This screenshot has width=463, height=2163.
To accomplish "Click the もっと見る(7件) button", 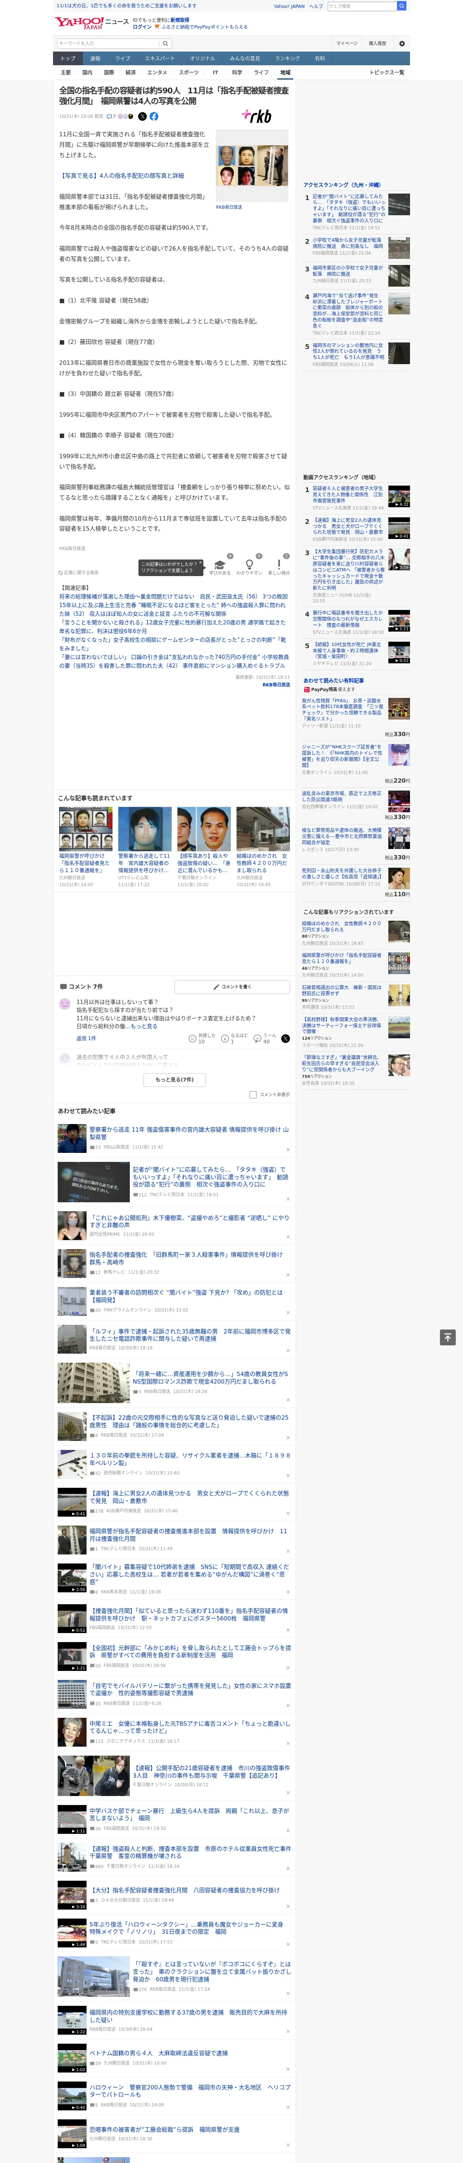I will point(175,1080).
